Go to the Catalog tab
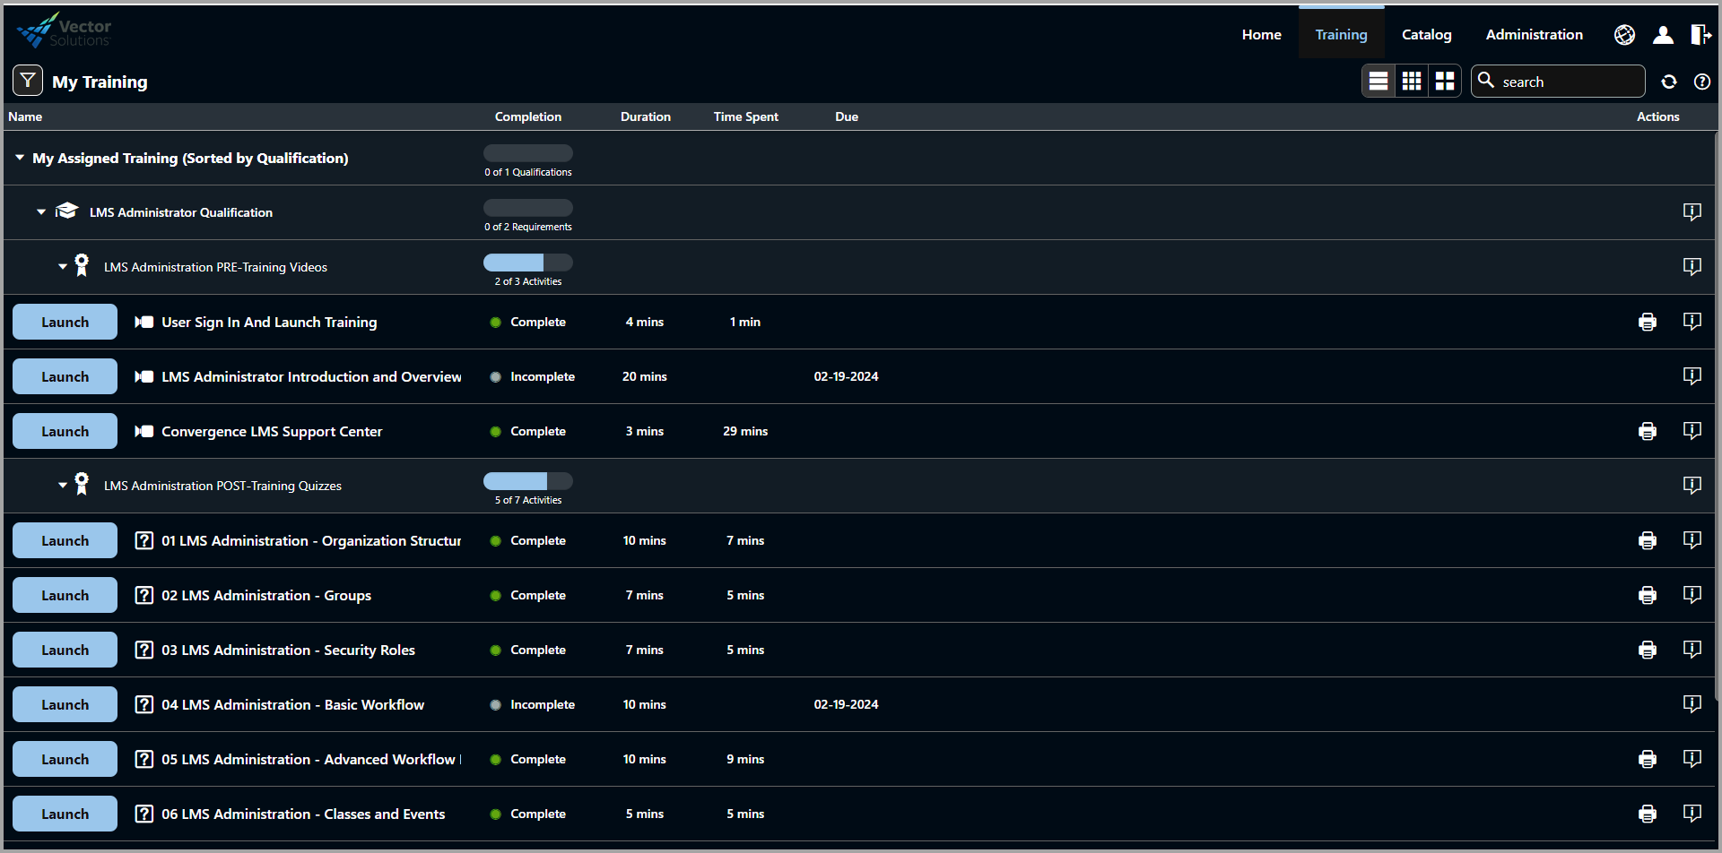This screenshot has width=1722, height=853. [1426, 35]
